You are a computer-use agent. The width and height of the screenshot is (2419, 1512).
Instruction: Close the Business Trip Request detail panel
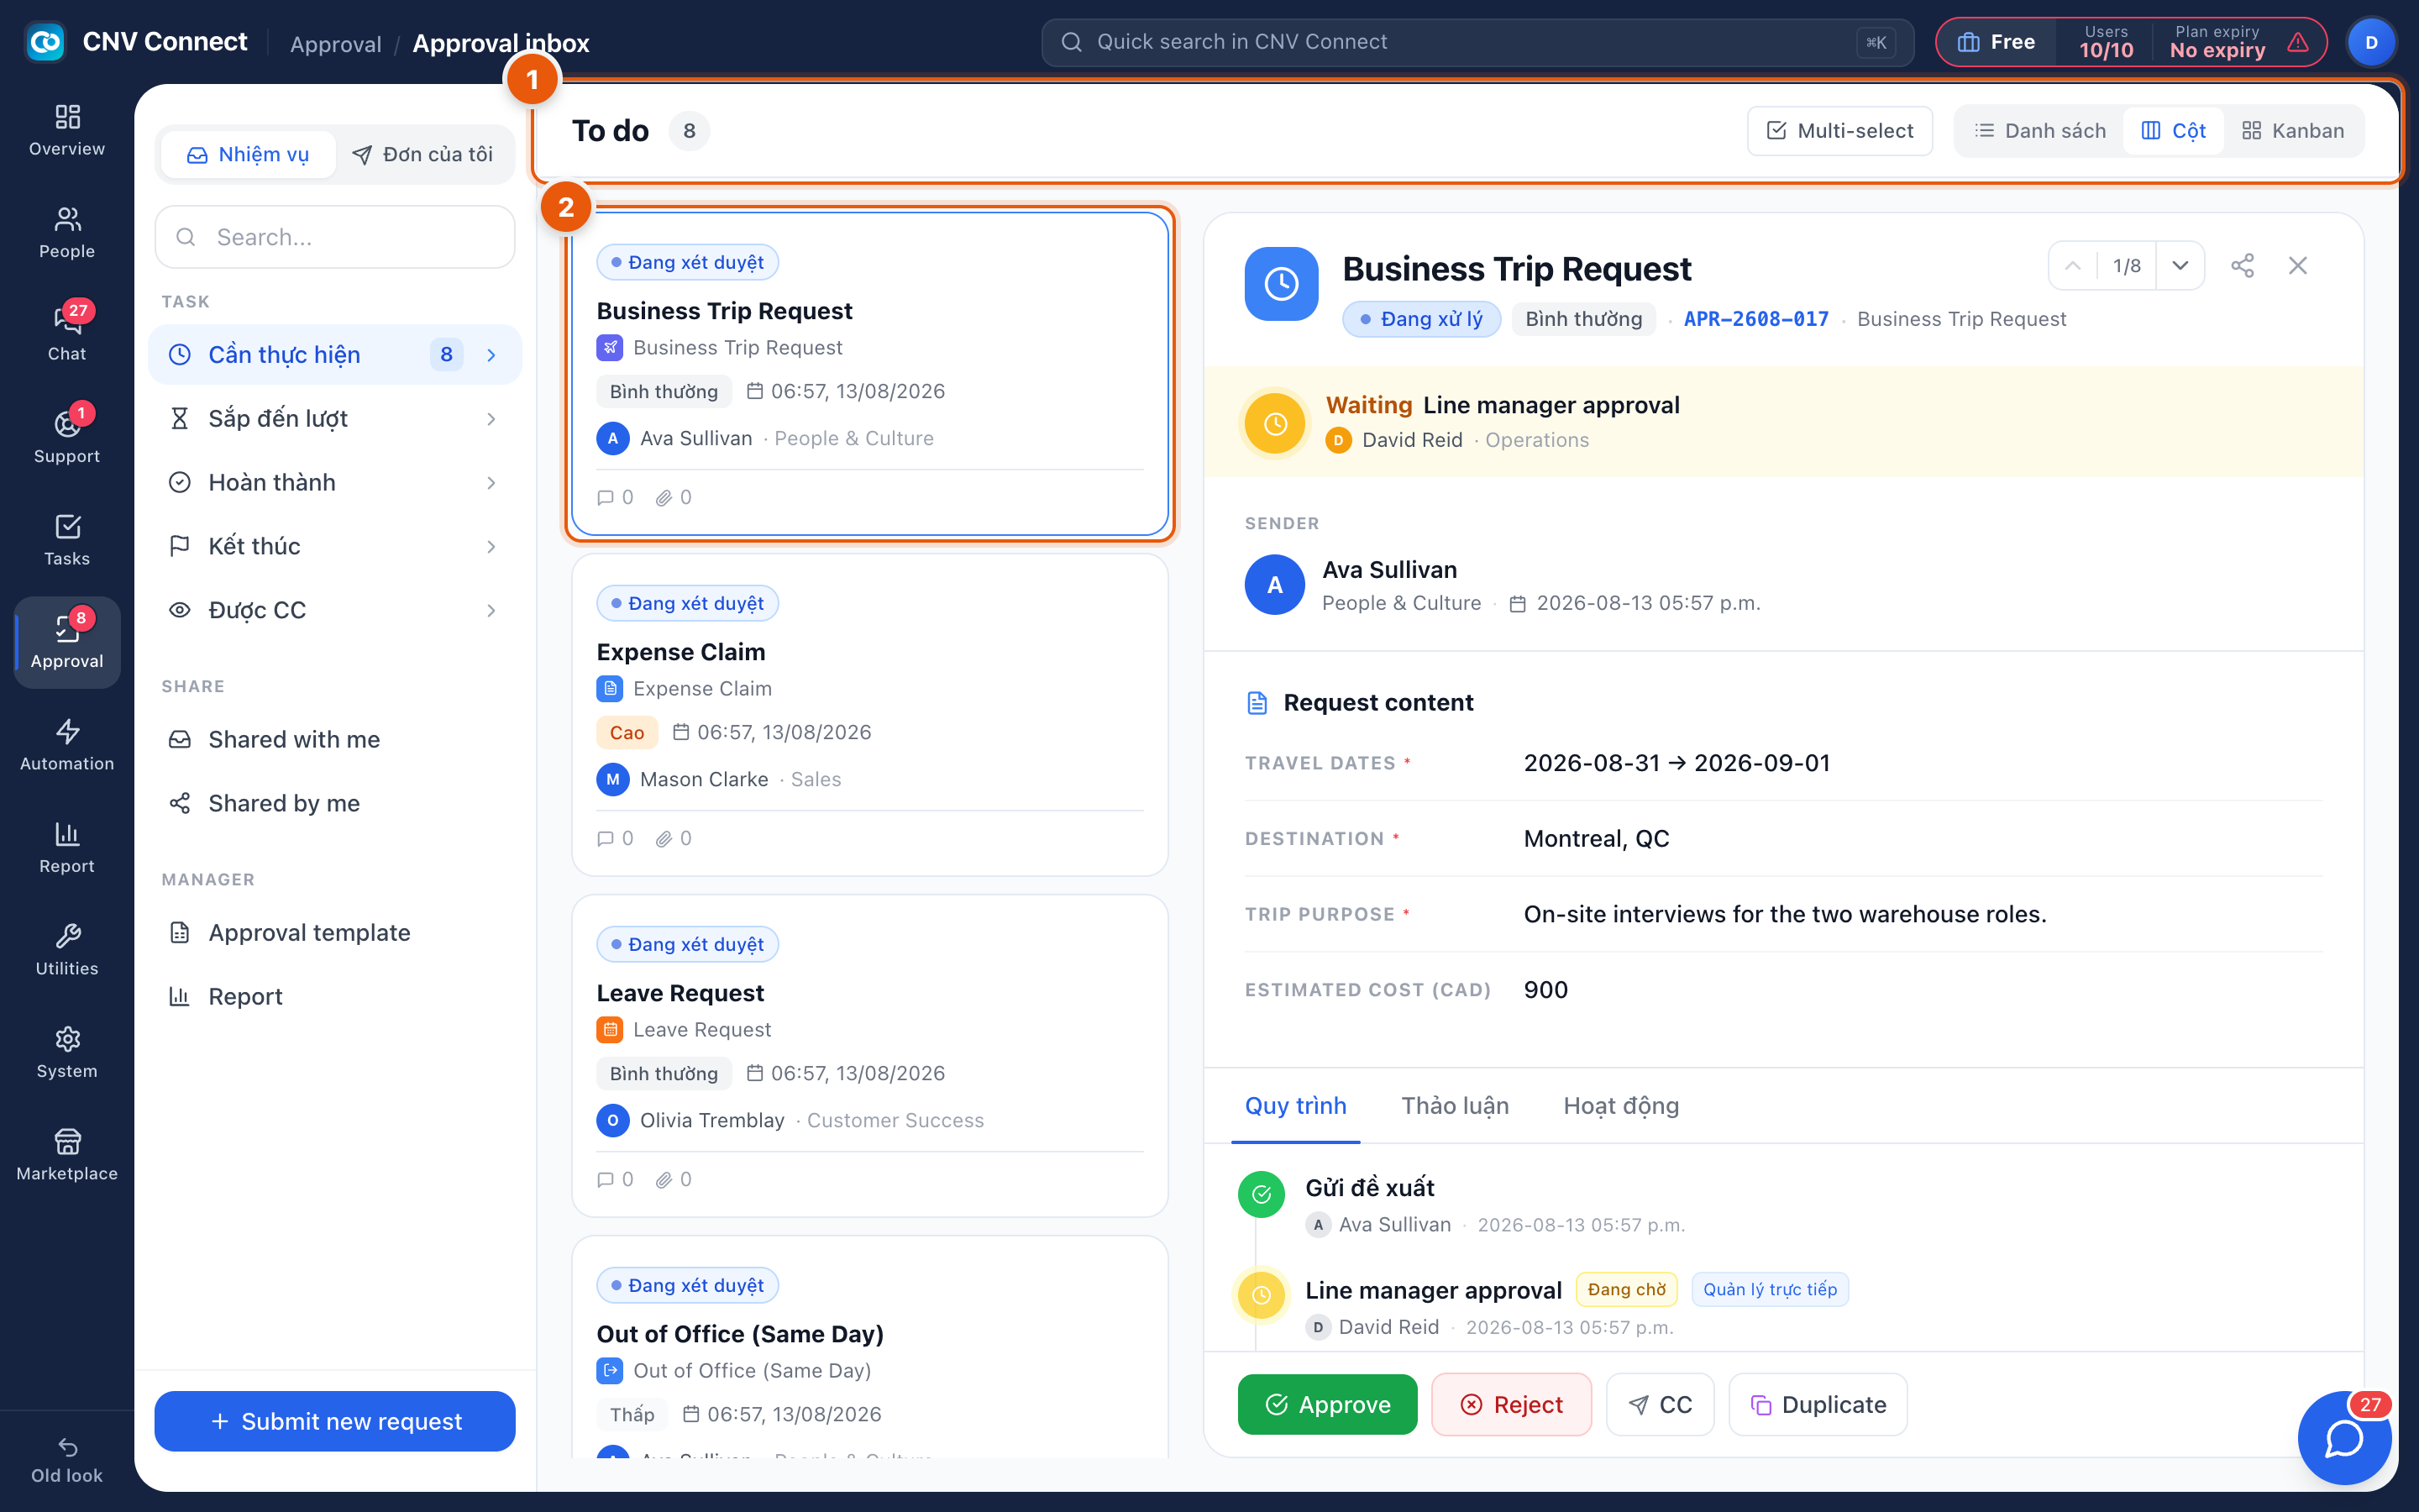pyautogui.click(x=2298, y=265)
